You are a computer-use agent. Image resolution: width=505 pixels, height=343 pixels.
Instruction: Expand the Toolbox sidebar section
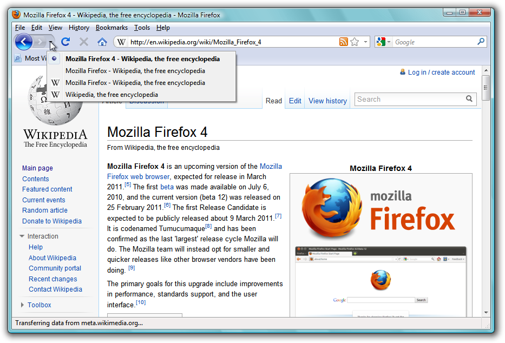[x=22, y=305]
